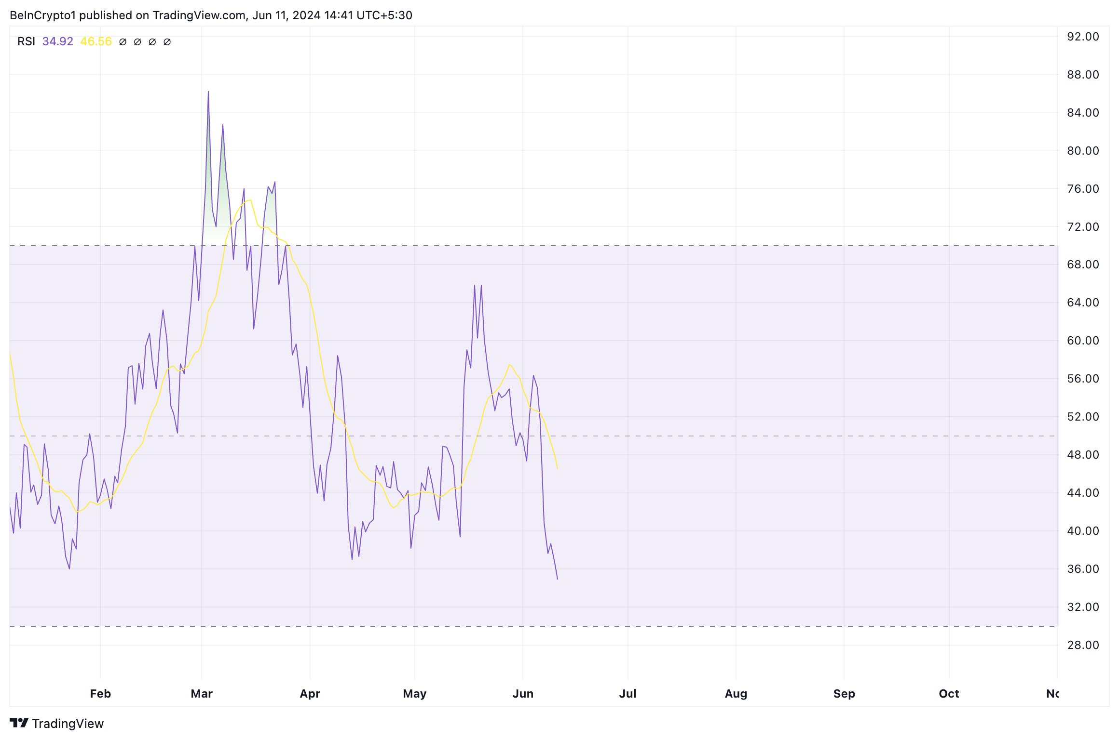Screen dimensions: 1119x740
Task: Click the 44.00 value on price scale
Action: 1083,493
